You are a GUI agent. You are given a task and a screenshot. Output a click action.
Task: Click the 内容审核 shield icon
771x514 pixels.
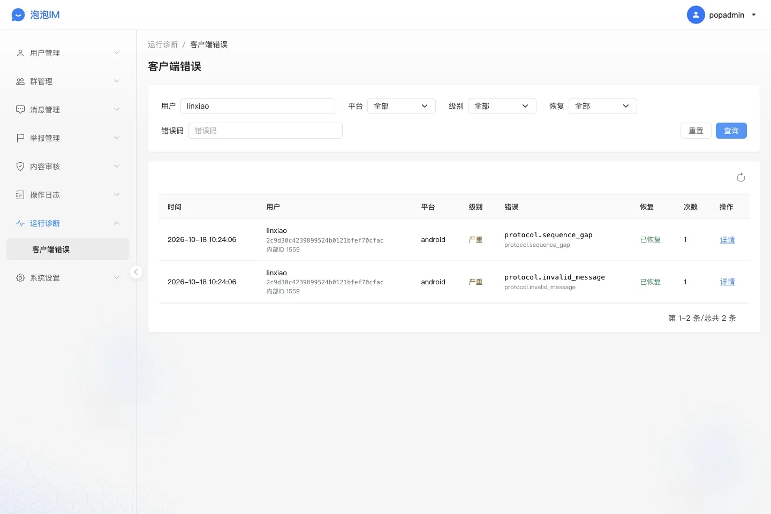20,167
